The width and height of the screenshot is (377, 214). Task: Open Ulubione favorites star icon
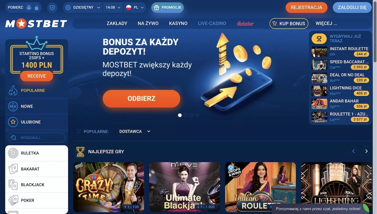(13, 122)
